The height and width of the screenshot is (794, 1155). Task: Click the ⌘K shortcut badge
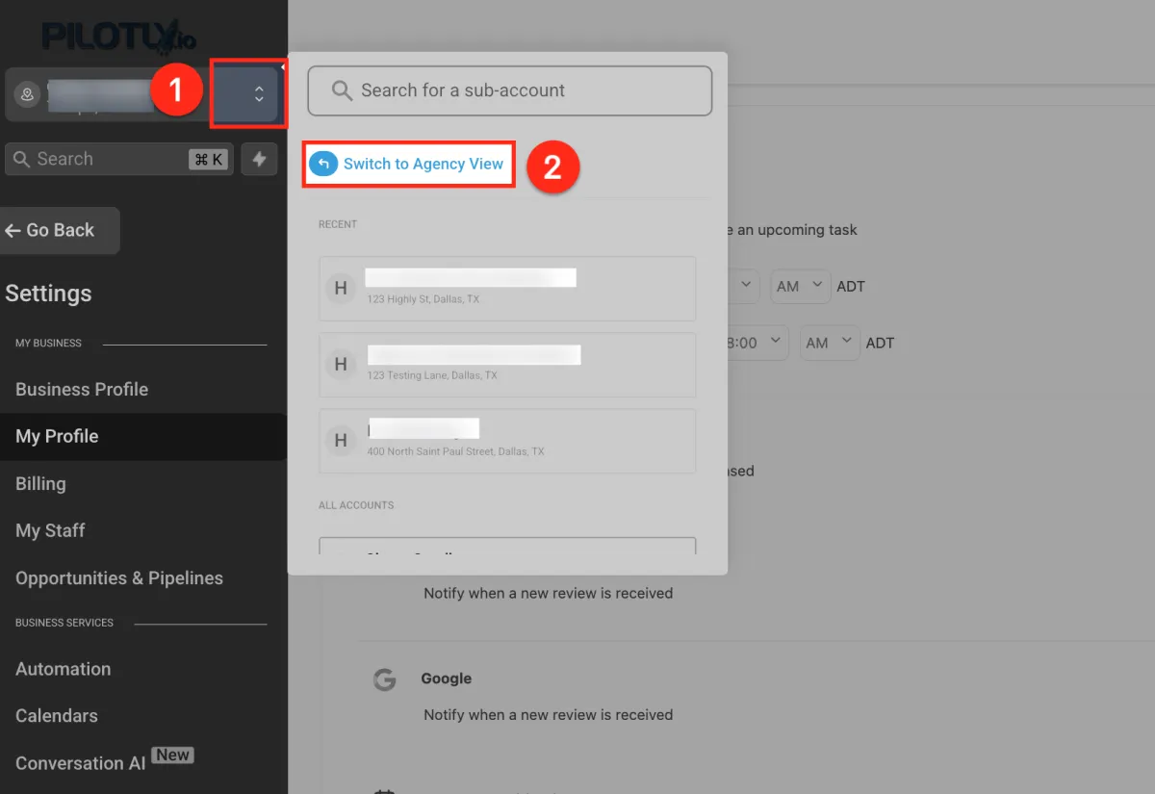click(209, 160)
